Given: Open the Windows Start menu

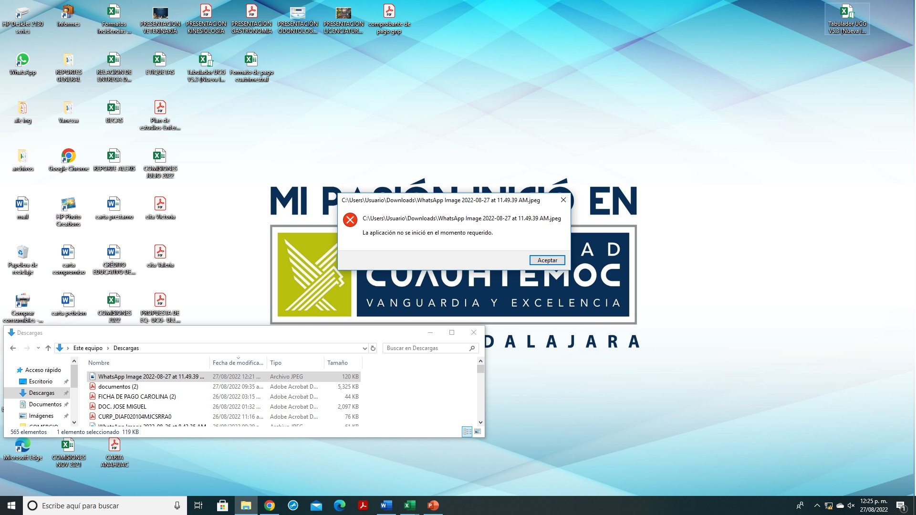Looking at the screenshot, I should click(x=11, y=505).
